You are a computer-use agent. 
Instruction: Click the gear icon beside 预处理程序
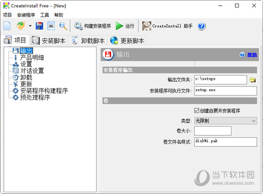(x=16, y=97)
